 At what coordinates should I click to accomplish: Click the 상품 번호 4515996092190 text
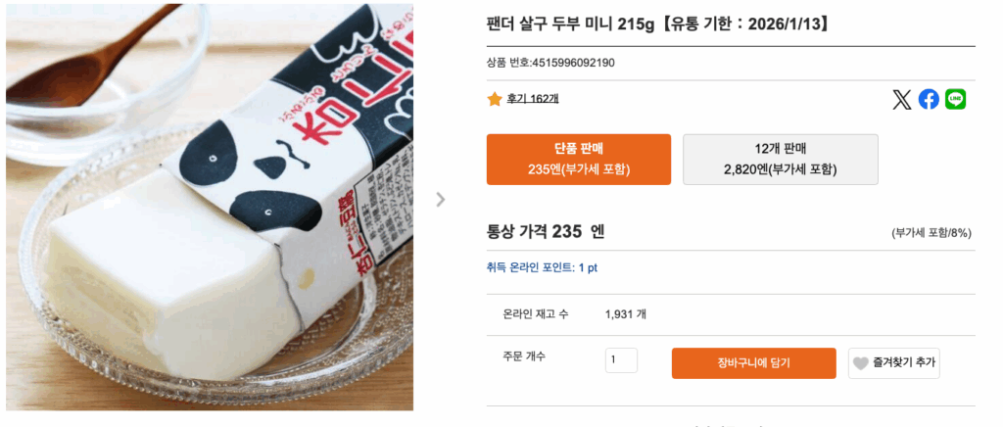[550, 63]
